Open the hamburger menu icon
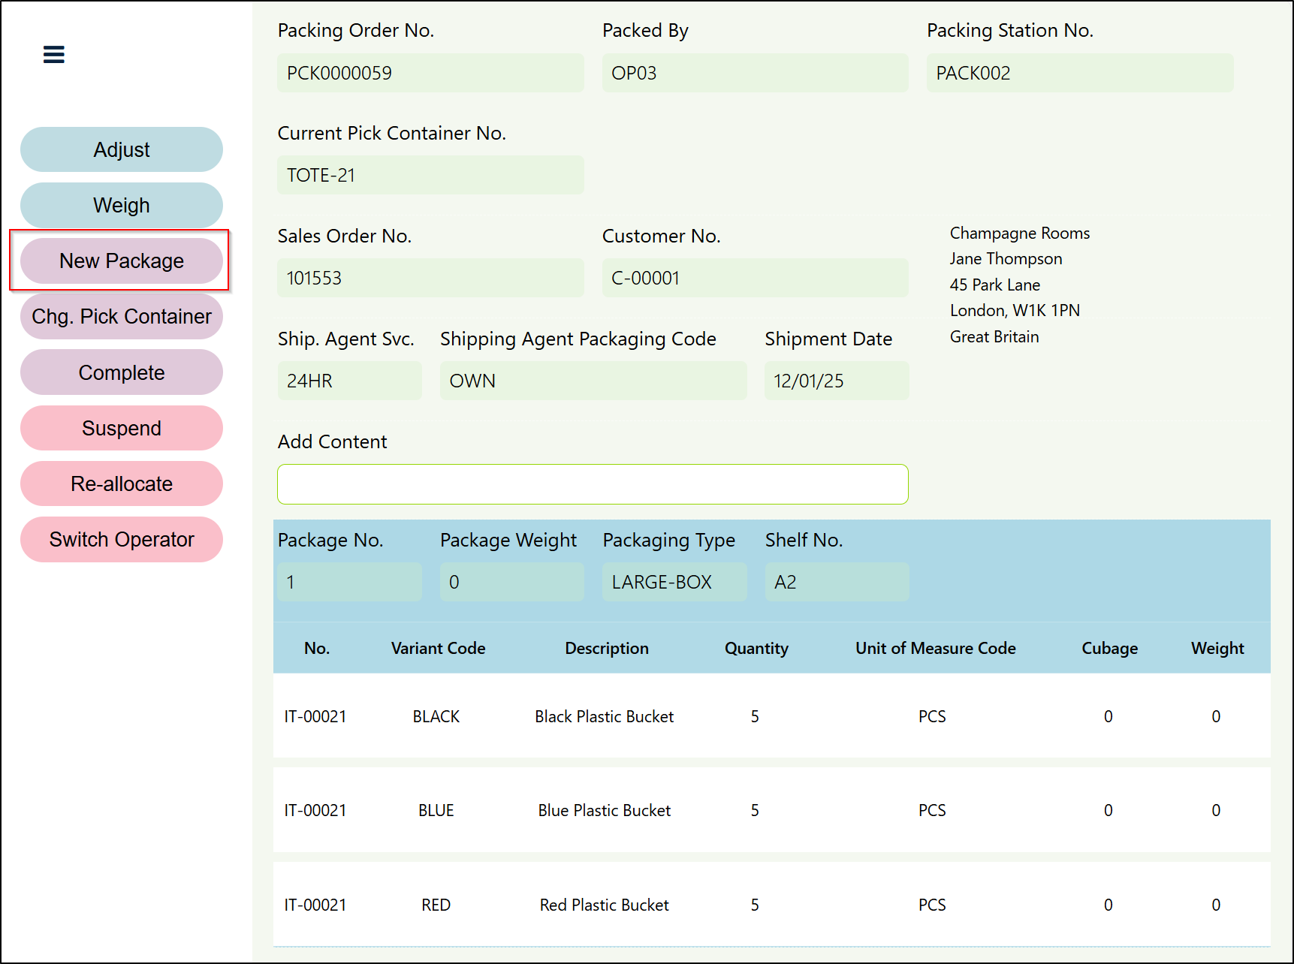The image size is (1294, 964). 53,54
